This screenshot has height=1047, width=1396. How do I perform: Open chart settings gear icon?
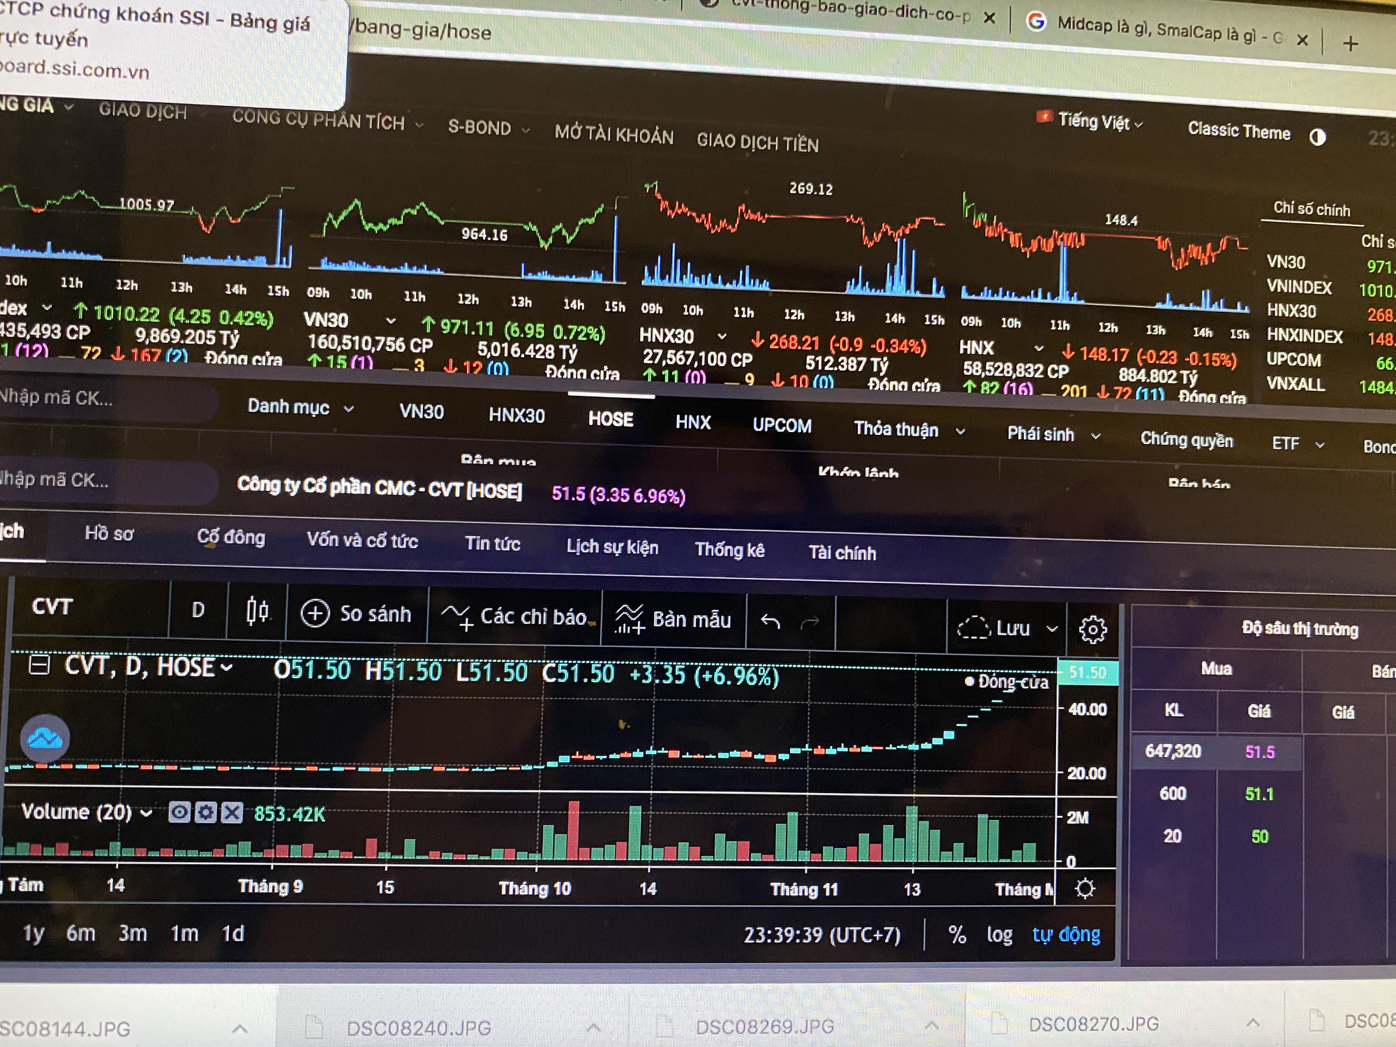click(x=1092, y=630)
